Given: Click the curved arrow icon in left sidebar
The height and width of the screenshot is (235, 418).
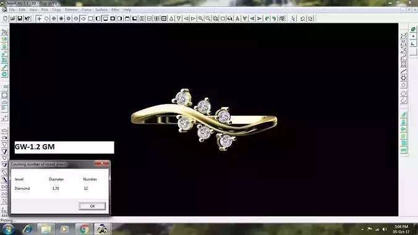Looking at the screenshot, I should (4, 138).
